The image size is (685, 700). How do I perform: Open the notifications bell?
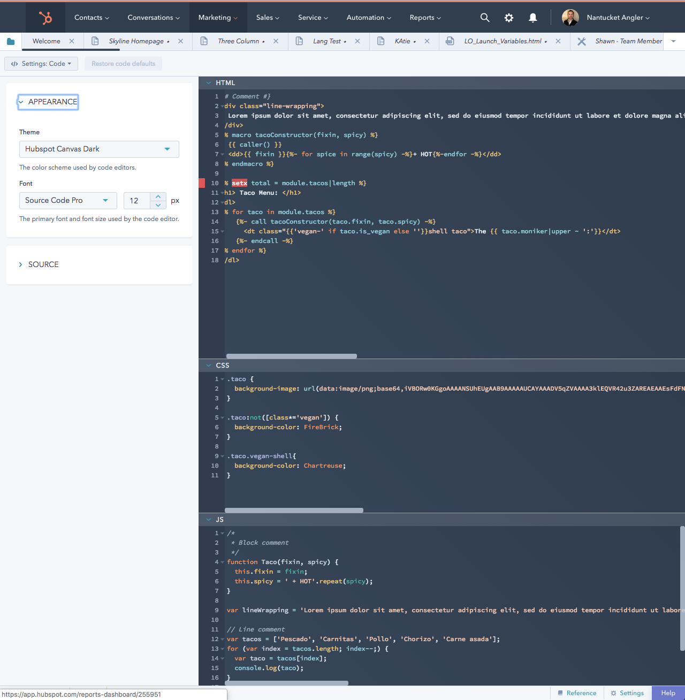pos(533,18)
